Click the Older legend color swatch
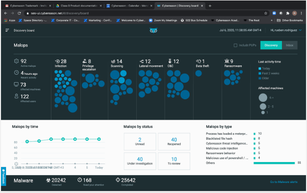307x193 pixels. pos(260,78)
